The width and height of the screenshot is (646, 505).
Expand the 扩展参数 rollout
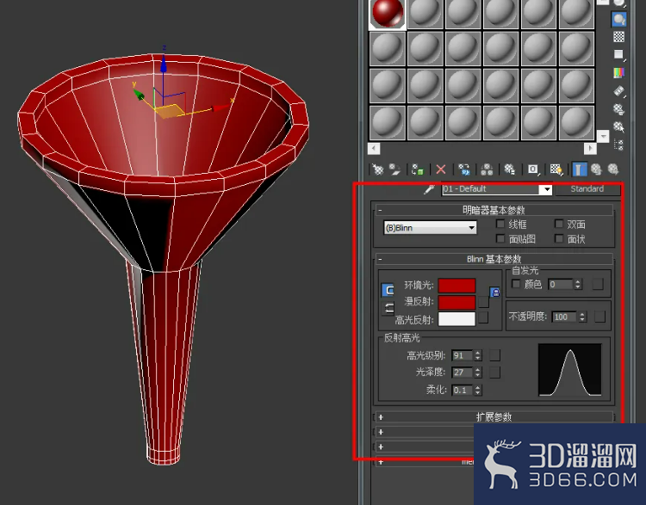[494, 417]
